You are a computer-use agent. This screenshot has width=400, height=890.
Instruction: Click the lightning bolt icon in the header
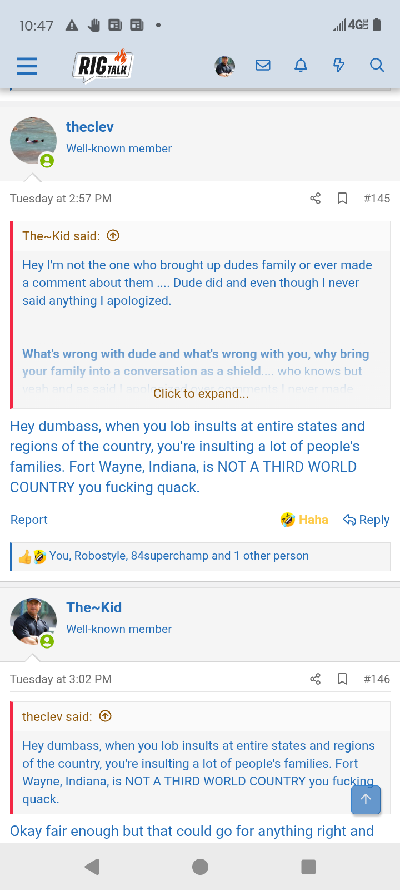pyautogui.click(x=338, y=65)
